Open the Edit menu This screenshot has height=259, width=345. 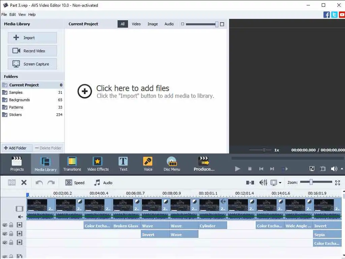point(12,15)
